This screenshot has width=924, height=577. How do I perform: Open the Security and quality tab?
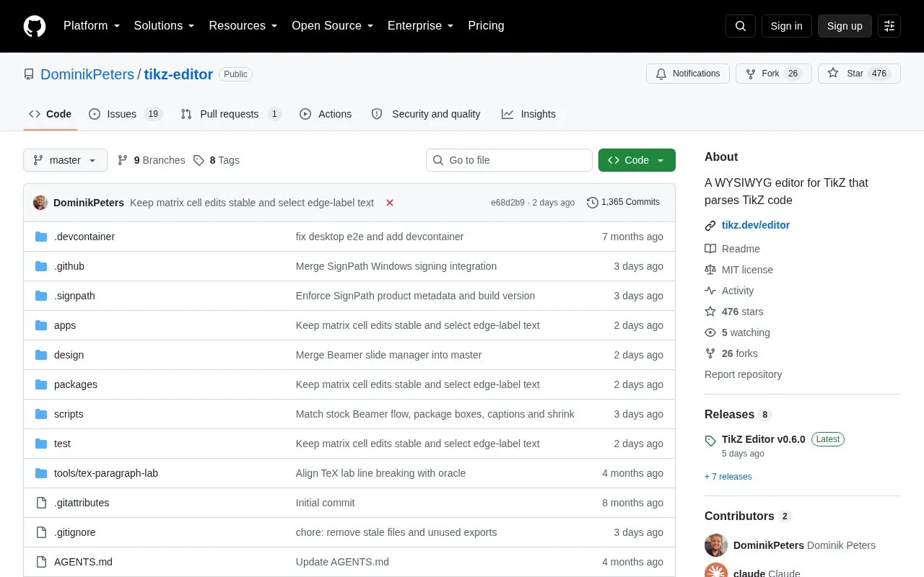pos(426,114)
